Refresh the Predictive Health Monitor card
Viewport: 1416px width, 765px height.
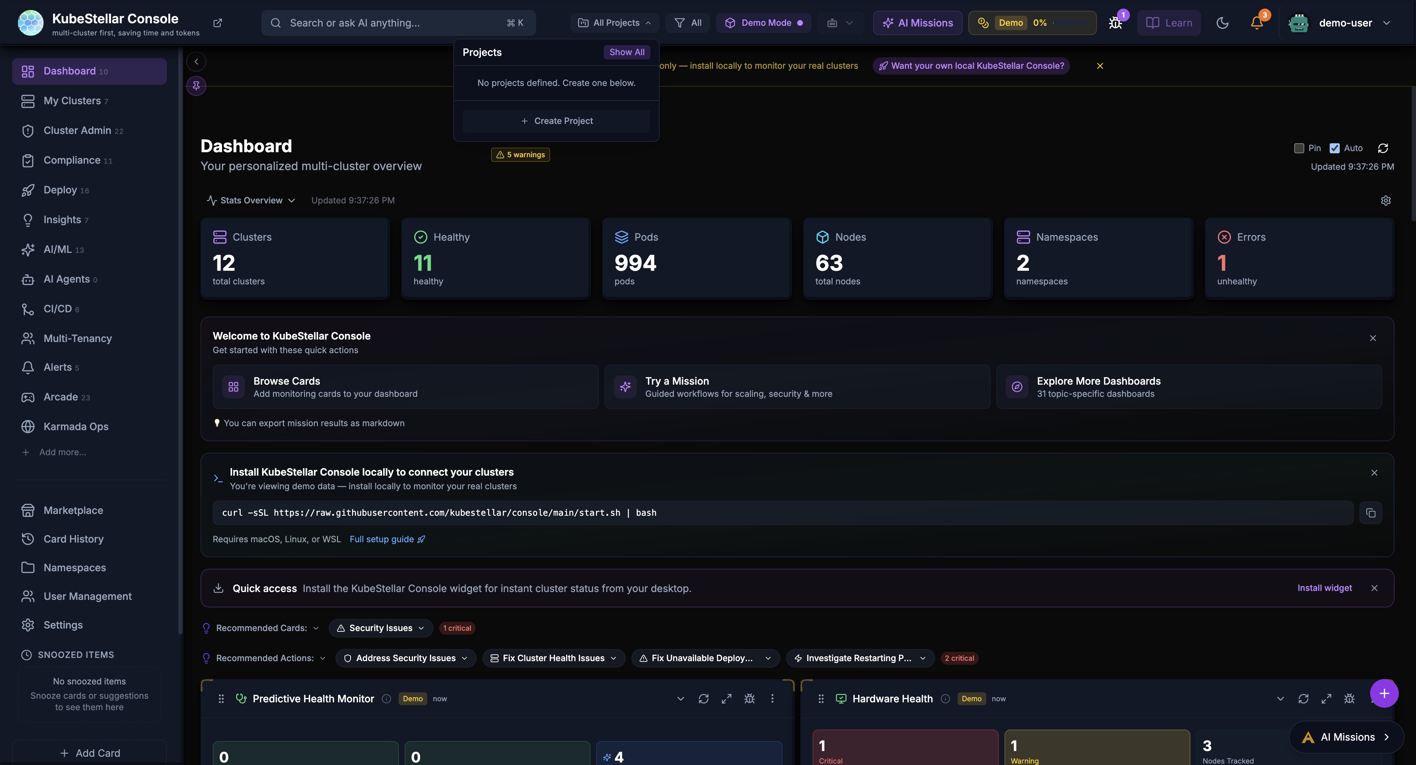pyautogui.click(x=704, y=698)
